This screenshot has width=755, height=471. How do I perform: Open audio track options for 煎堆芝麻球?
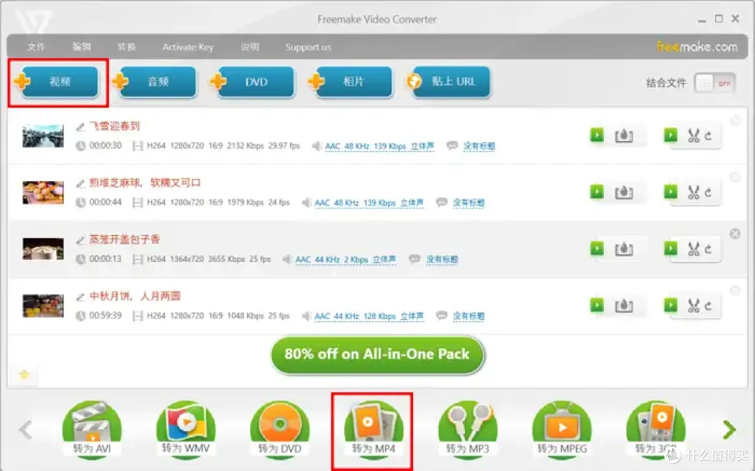(369, 203)
